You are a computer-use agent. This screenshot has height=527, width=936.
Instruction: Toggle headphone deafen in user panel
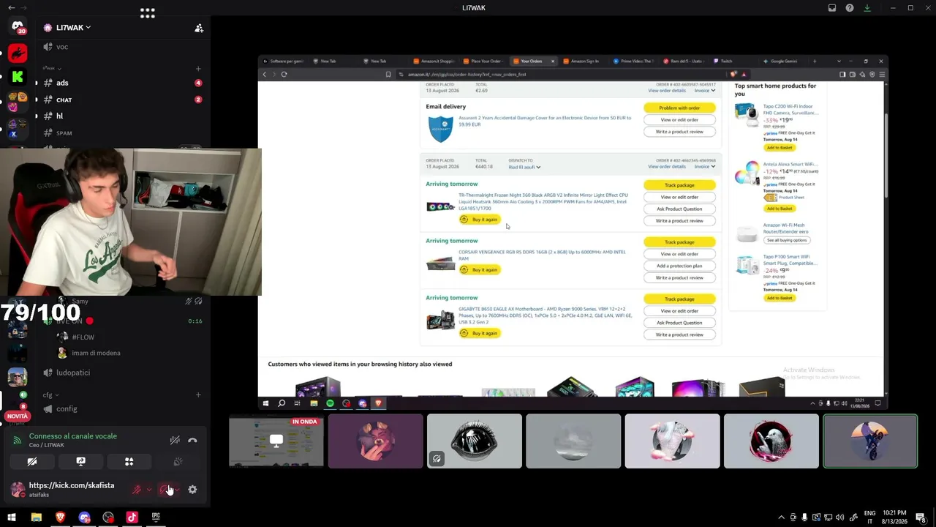coord(165,490)
